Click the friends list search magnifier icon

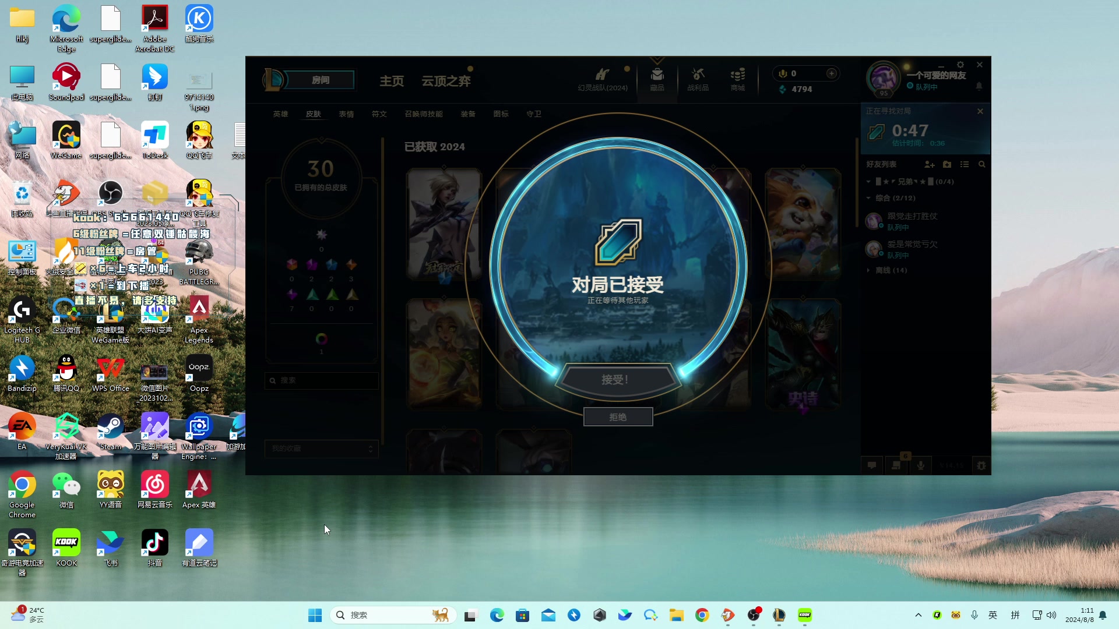pos(982,165)
